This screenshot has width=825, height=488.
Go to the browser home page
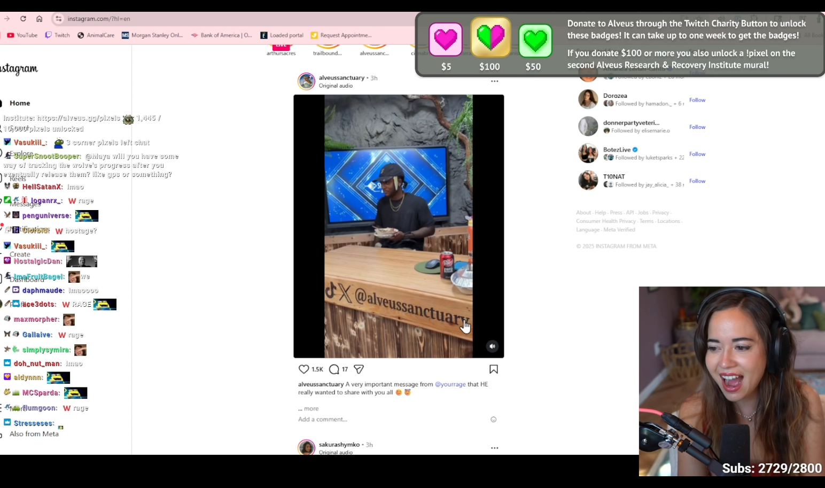[x=39, y=19]
